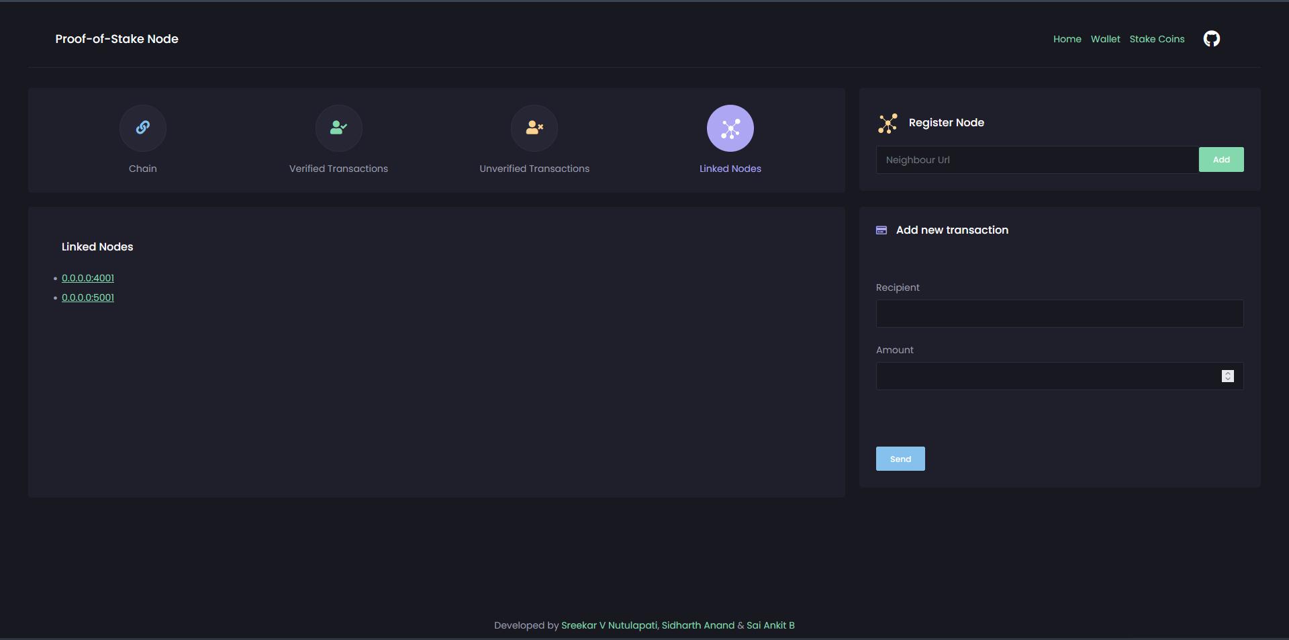Screen dimensions: 1289x640
Task: Click the Chain link icon
Action: click(x=142, y=128)
